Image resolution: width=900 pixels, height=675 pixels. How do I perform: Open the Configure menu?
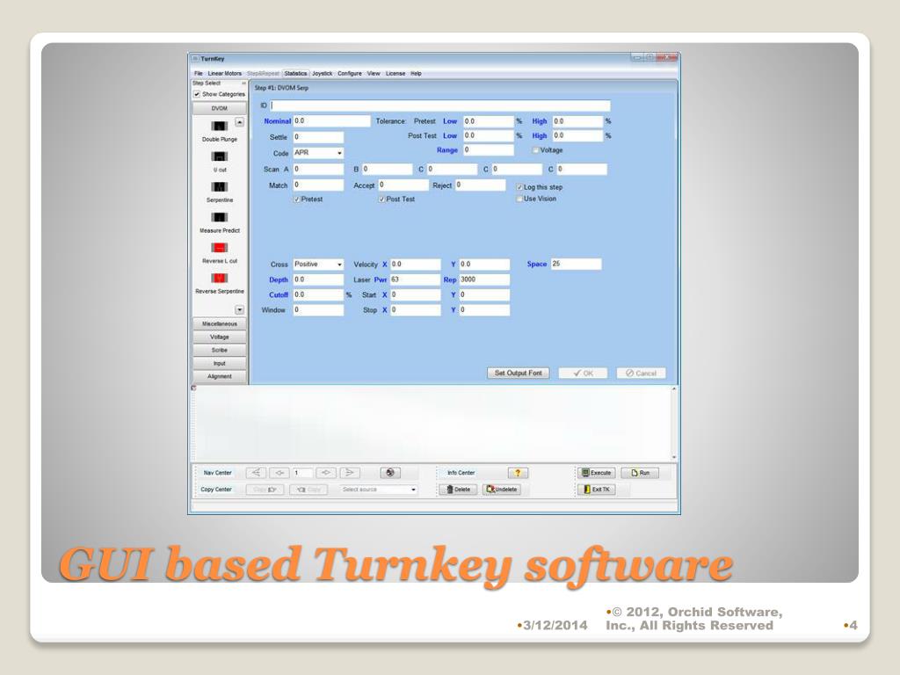click(349, 74)
